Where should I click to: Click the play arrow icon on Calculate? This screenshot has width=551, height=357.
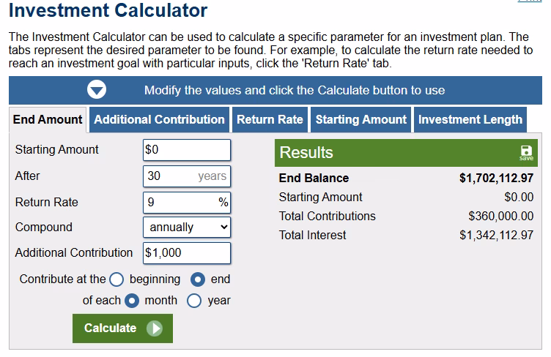(x=154, y=328)
